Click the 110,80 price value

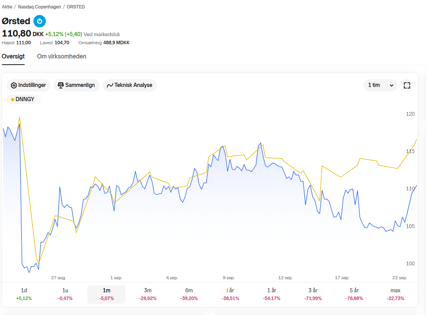click(x=16, y=33)
